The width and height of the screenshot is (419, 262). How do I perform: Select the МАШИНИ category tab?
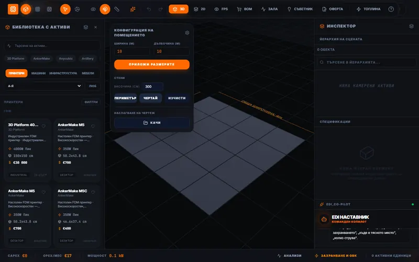(38, 73)
